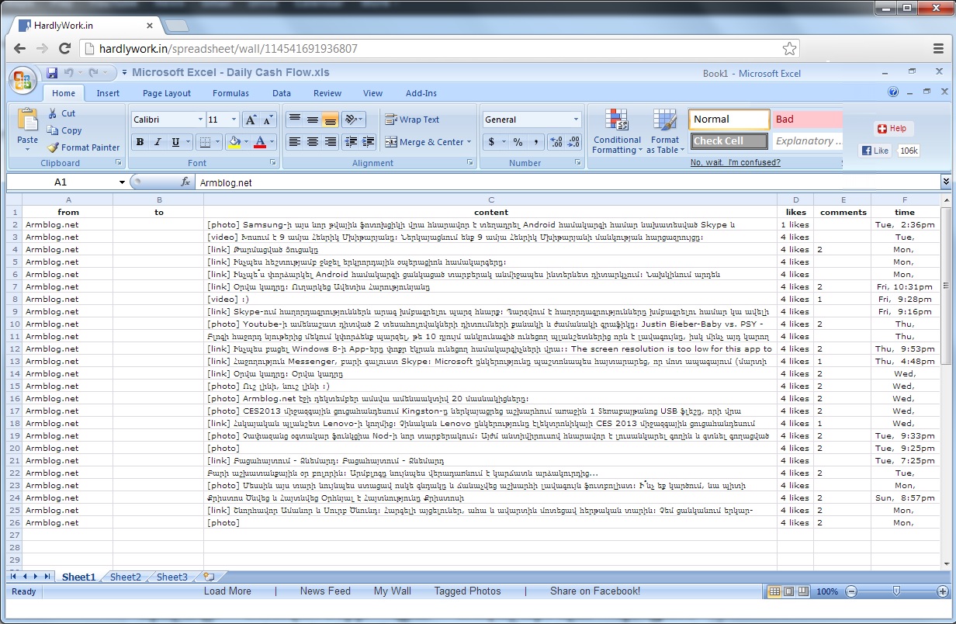Open the General number format dropdown
This screenshot has width=956, height=624.
point(576,120)
